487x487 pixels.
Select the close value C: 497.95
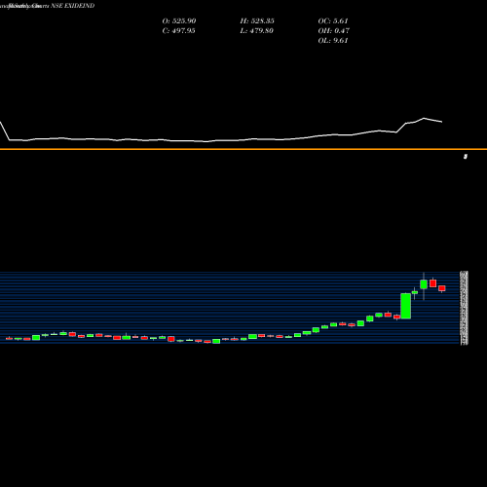(x=178, y=31)
